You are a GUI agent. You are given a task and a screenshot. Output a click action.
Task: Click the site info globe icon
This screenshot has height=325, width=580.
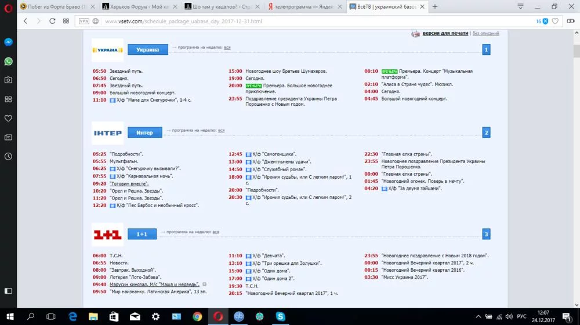(x=96, y=21)
